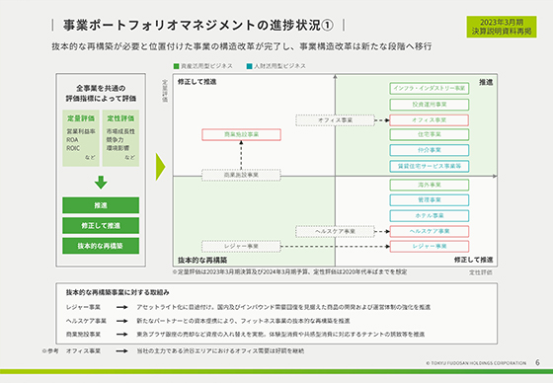This screenshot has height=383, width=553.
Task: Click the page number 6
Action: [537, 362]
